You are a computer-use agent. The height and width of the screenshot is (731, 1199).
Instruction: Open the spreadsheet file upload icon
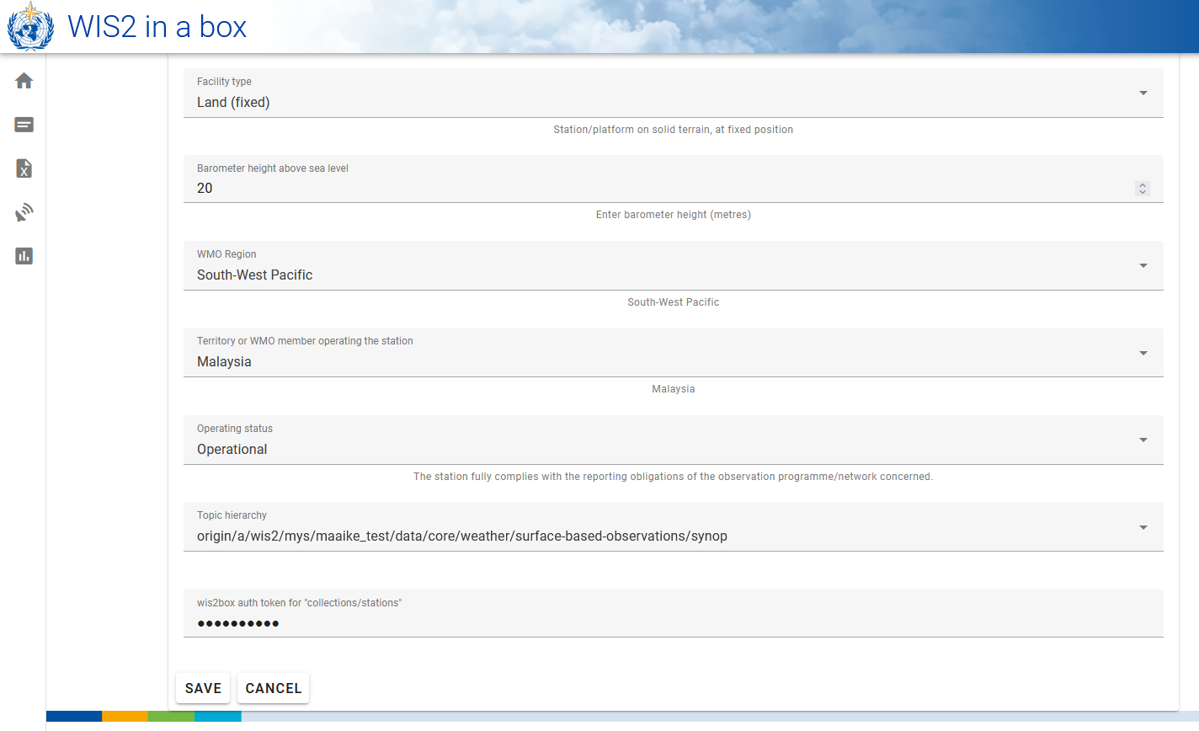(24, 168)
